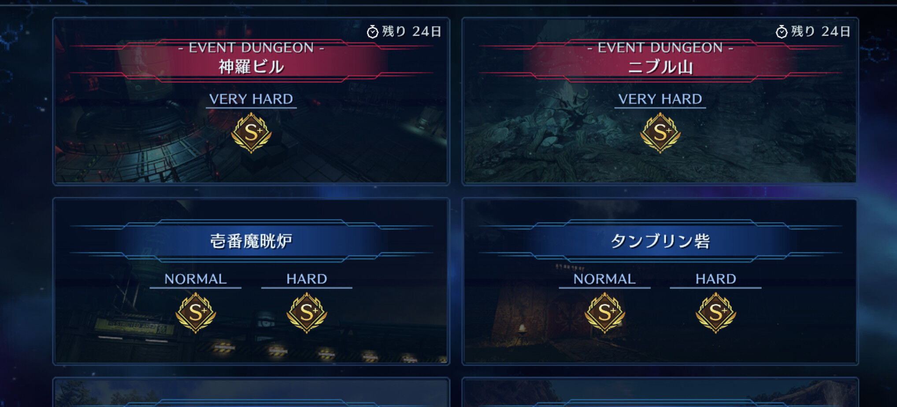The width and height of the screenshot is (897, 407).
Task: Click 壱番魔晄炉 NORMAL S+ rank badge
Action: click(x=196, y=313)
